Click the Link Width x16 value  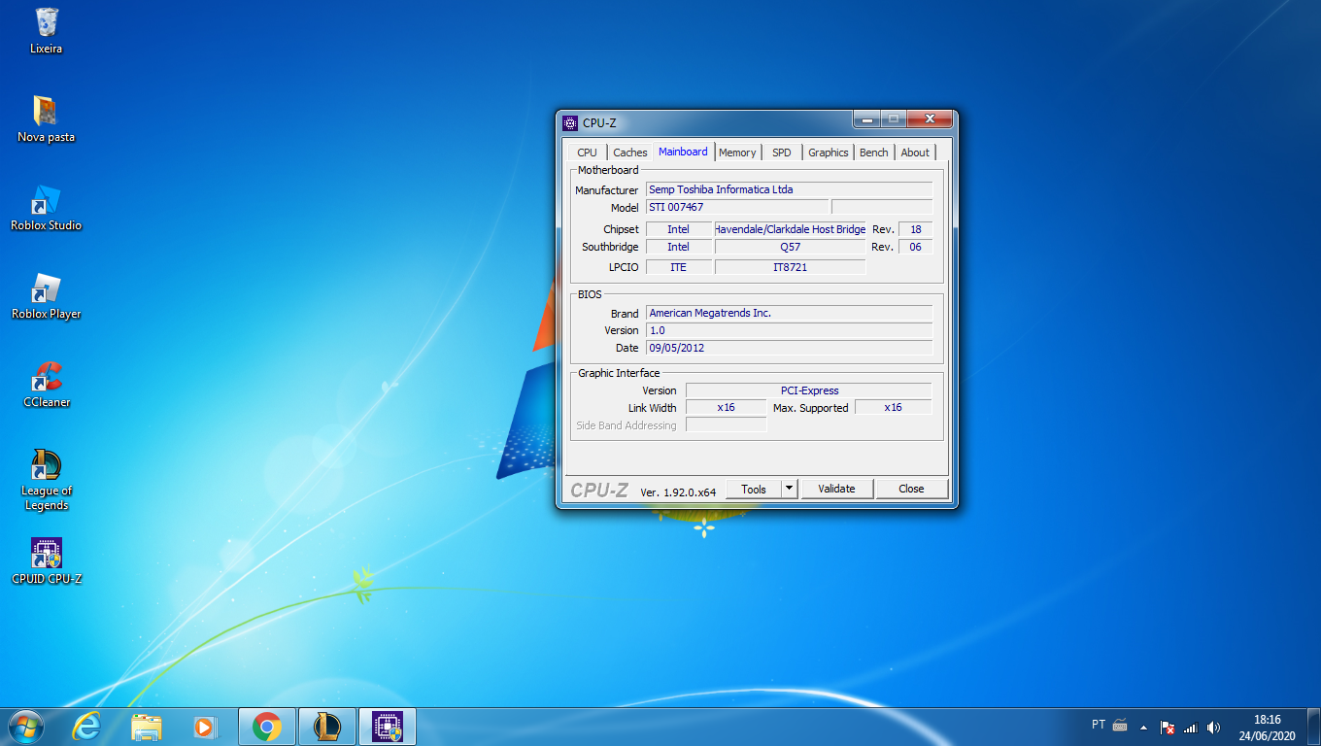point(726,408)
